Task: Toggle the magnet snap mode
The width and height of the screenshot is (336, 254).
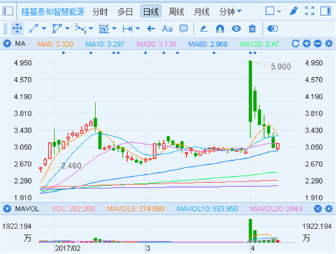Action: click(x=220, y=29)
